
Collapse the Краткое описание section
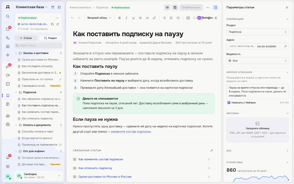[x=287, y=72]
